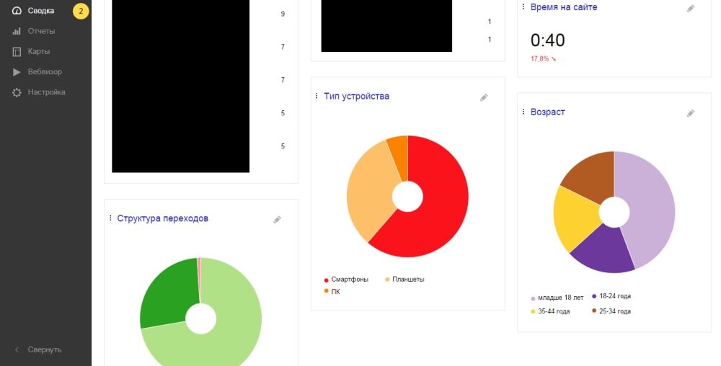This screenshot has width=721, height=366.
Task: Click the Структура переходов widget handle dots
Action: click(110, 218)
